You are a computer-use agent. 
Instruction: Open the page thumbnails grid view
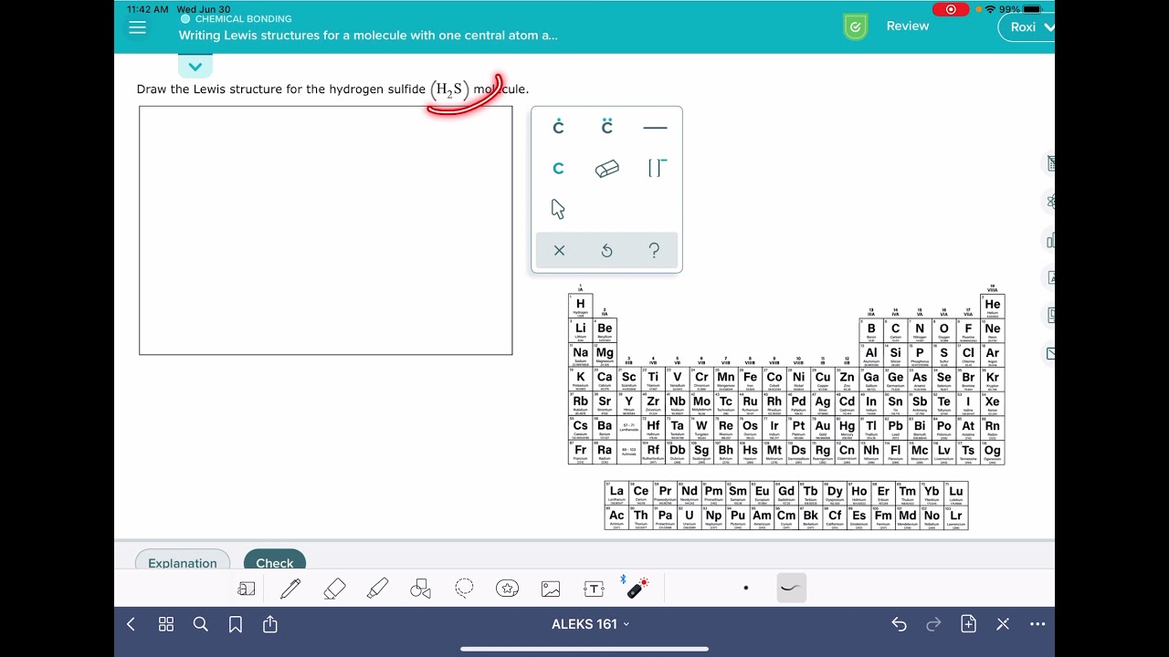[166, 624]
